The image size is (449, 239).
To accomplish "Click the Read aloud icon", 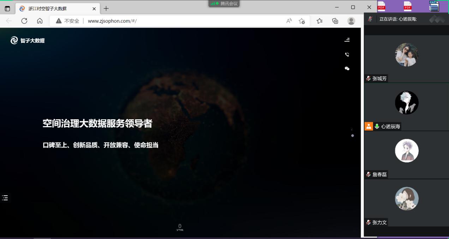I will click(x=289, y=21).
